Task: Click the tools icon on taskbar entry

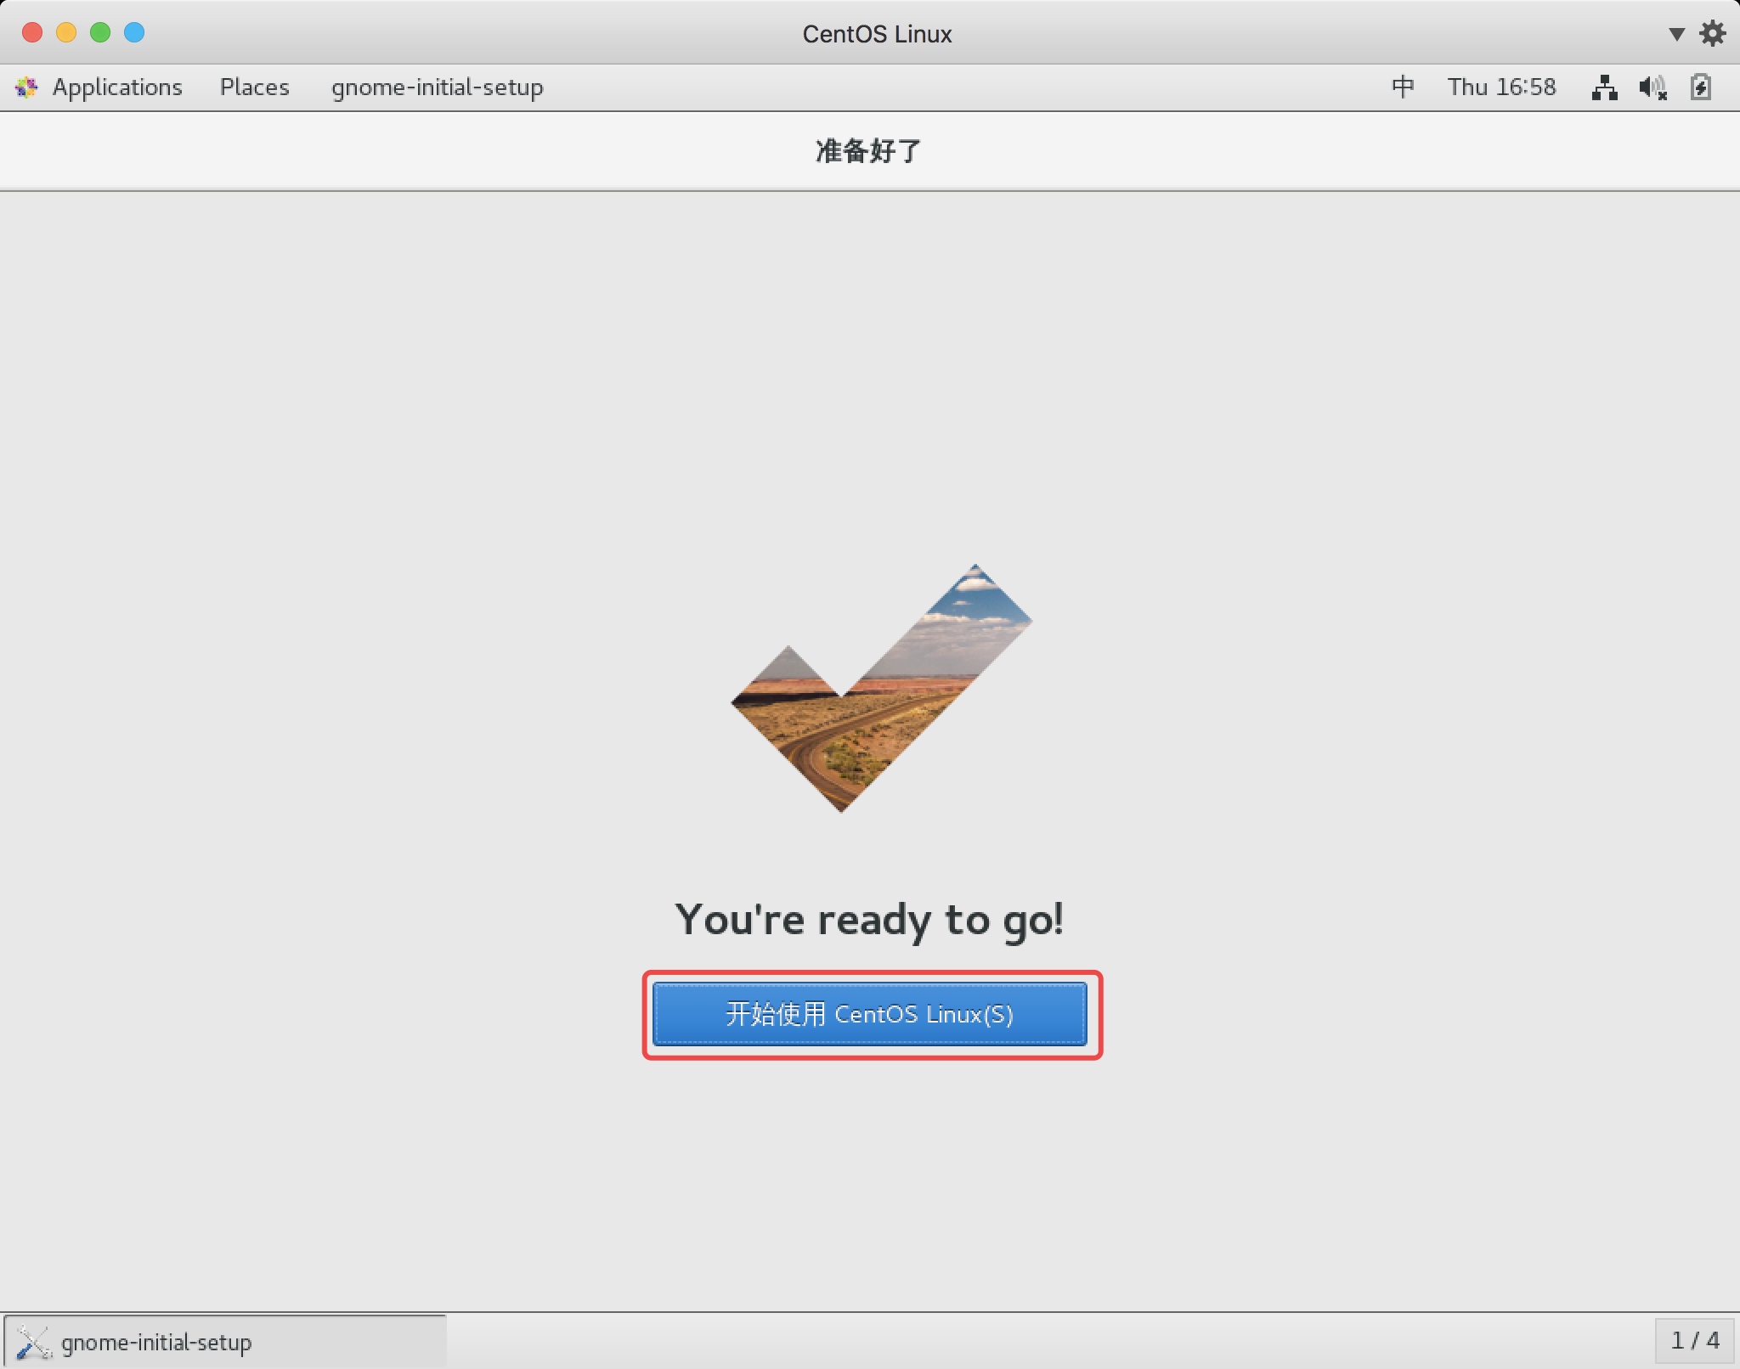Action: point(34,1342)
